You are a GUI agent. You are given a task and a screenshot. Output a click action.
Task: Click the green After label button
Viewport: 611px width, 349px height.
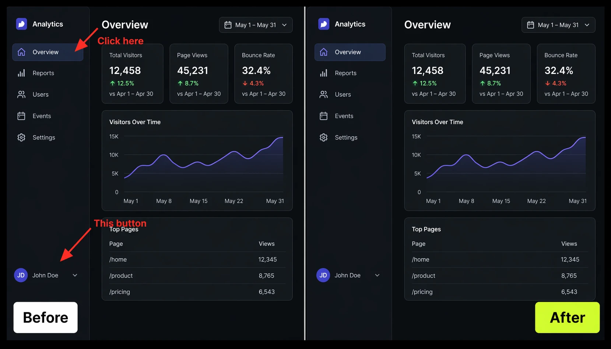(x=567, y=317)
